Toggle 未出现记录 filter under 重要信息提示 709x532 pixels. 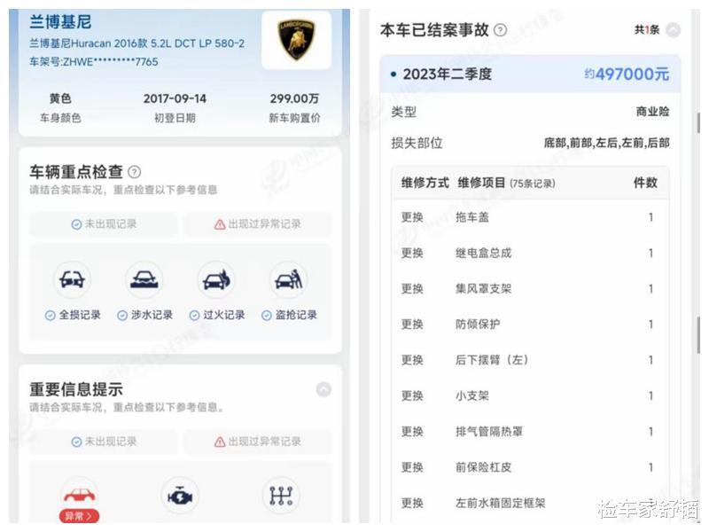tap(104, 442)
